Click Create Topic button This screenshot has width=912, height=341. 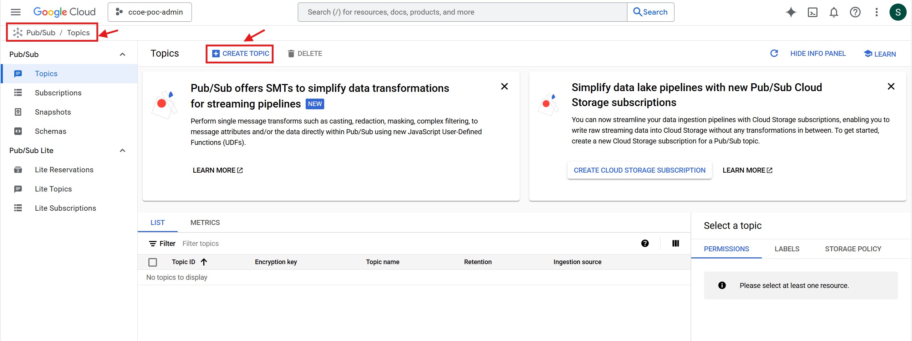coord(240,54)
